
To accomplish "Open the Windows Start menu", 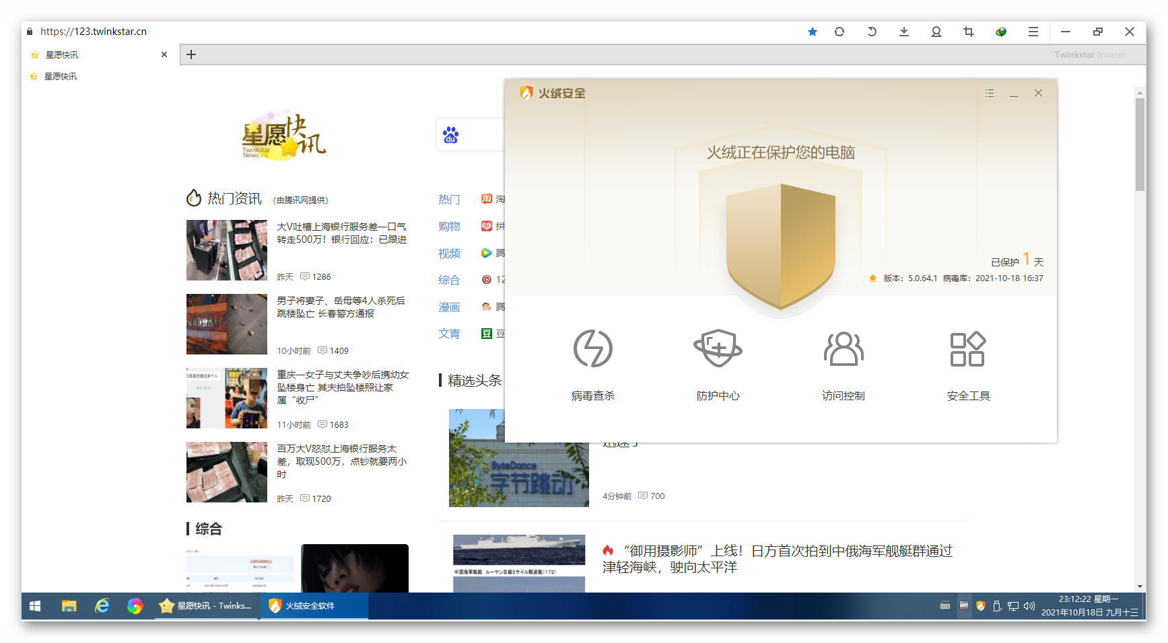I will 35,606.
